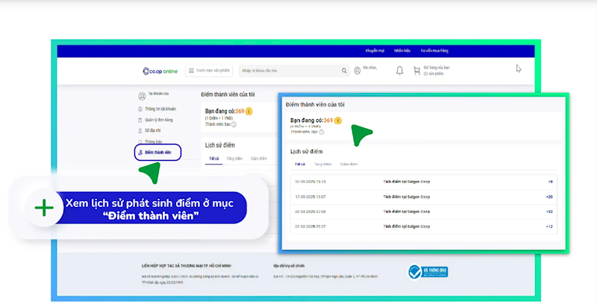Open Quản lý đơn hàng in sidebar

(155, 120)
